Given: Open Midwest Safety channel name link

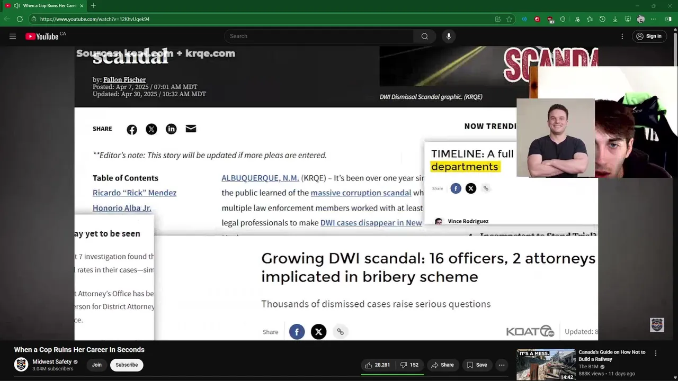Looking at the screenshot, I should point(52,362).
